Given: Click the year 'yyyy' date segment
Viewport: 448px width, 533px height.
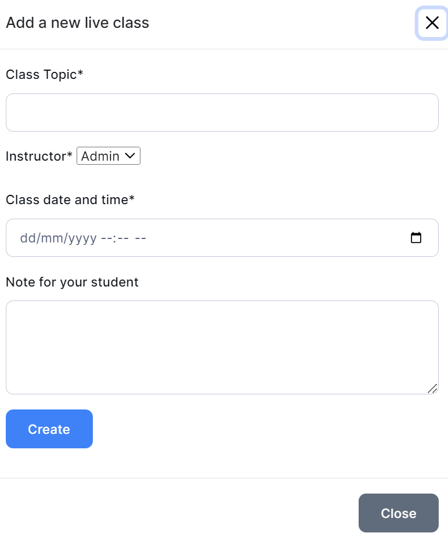Looking at the screenshot, I should click(82, 238).
